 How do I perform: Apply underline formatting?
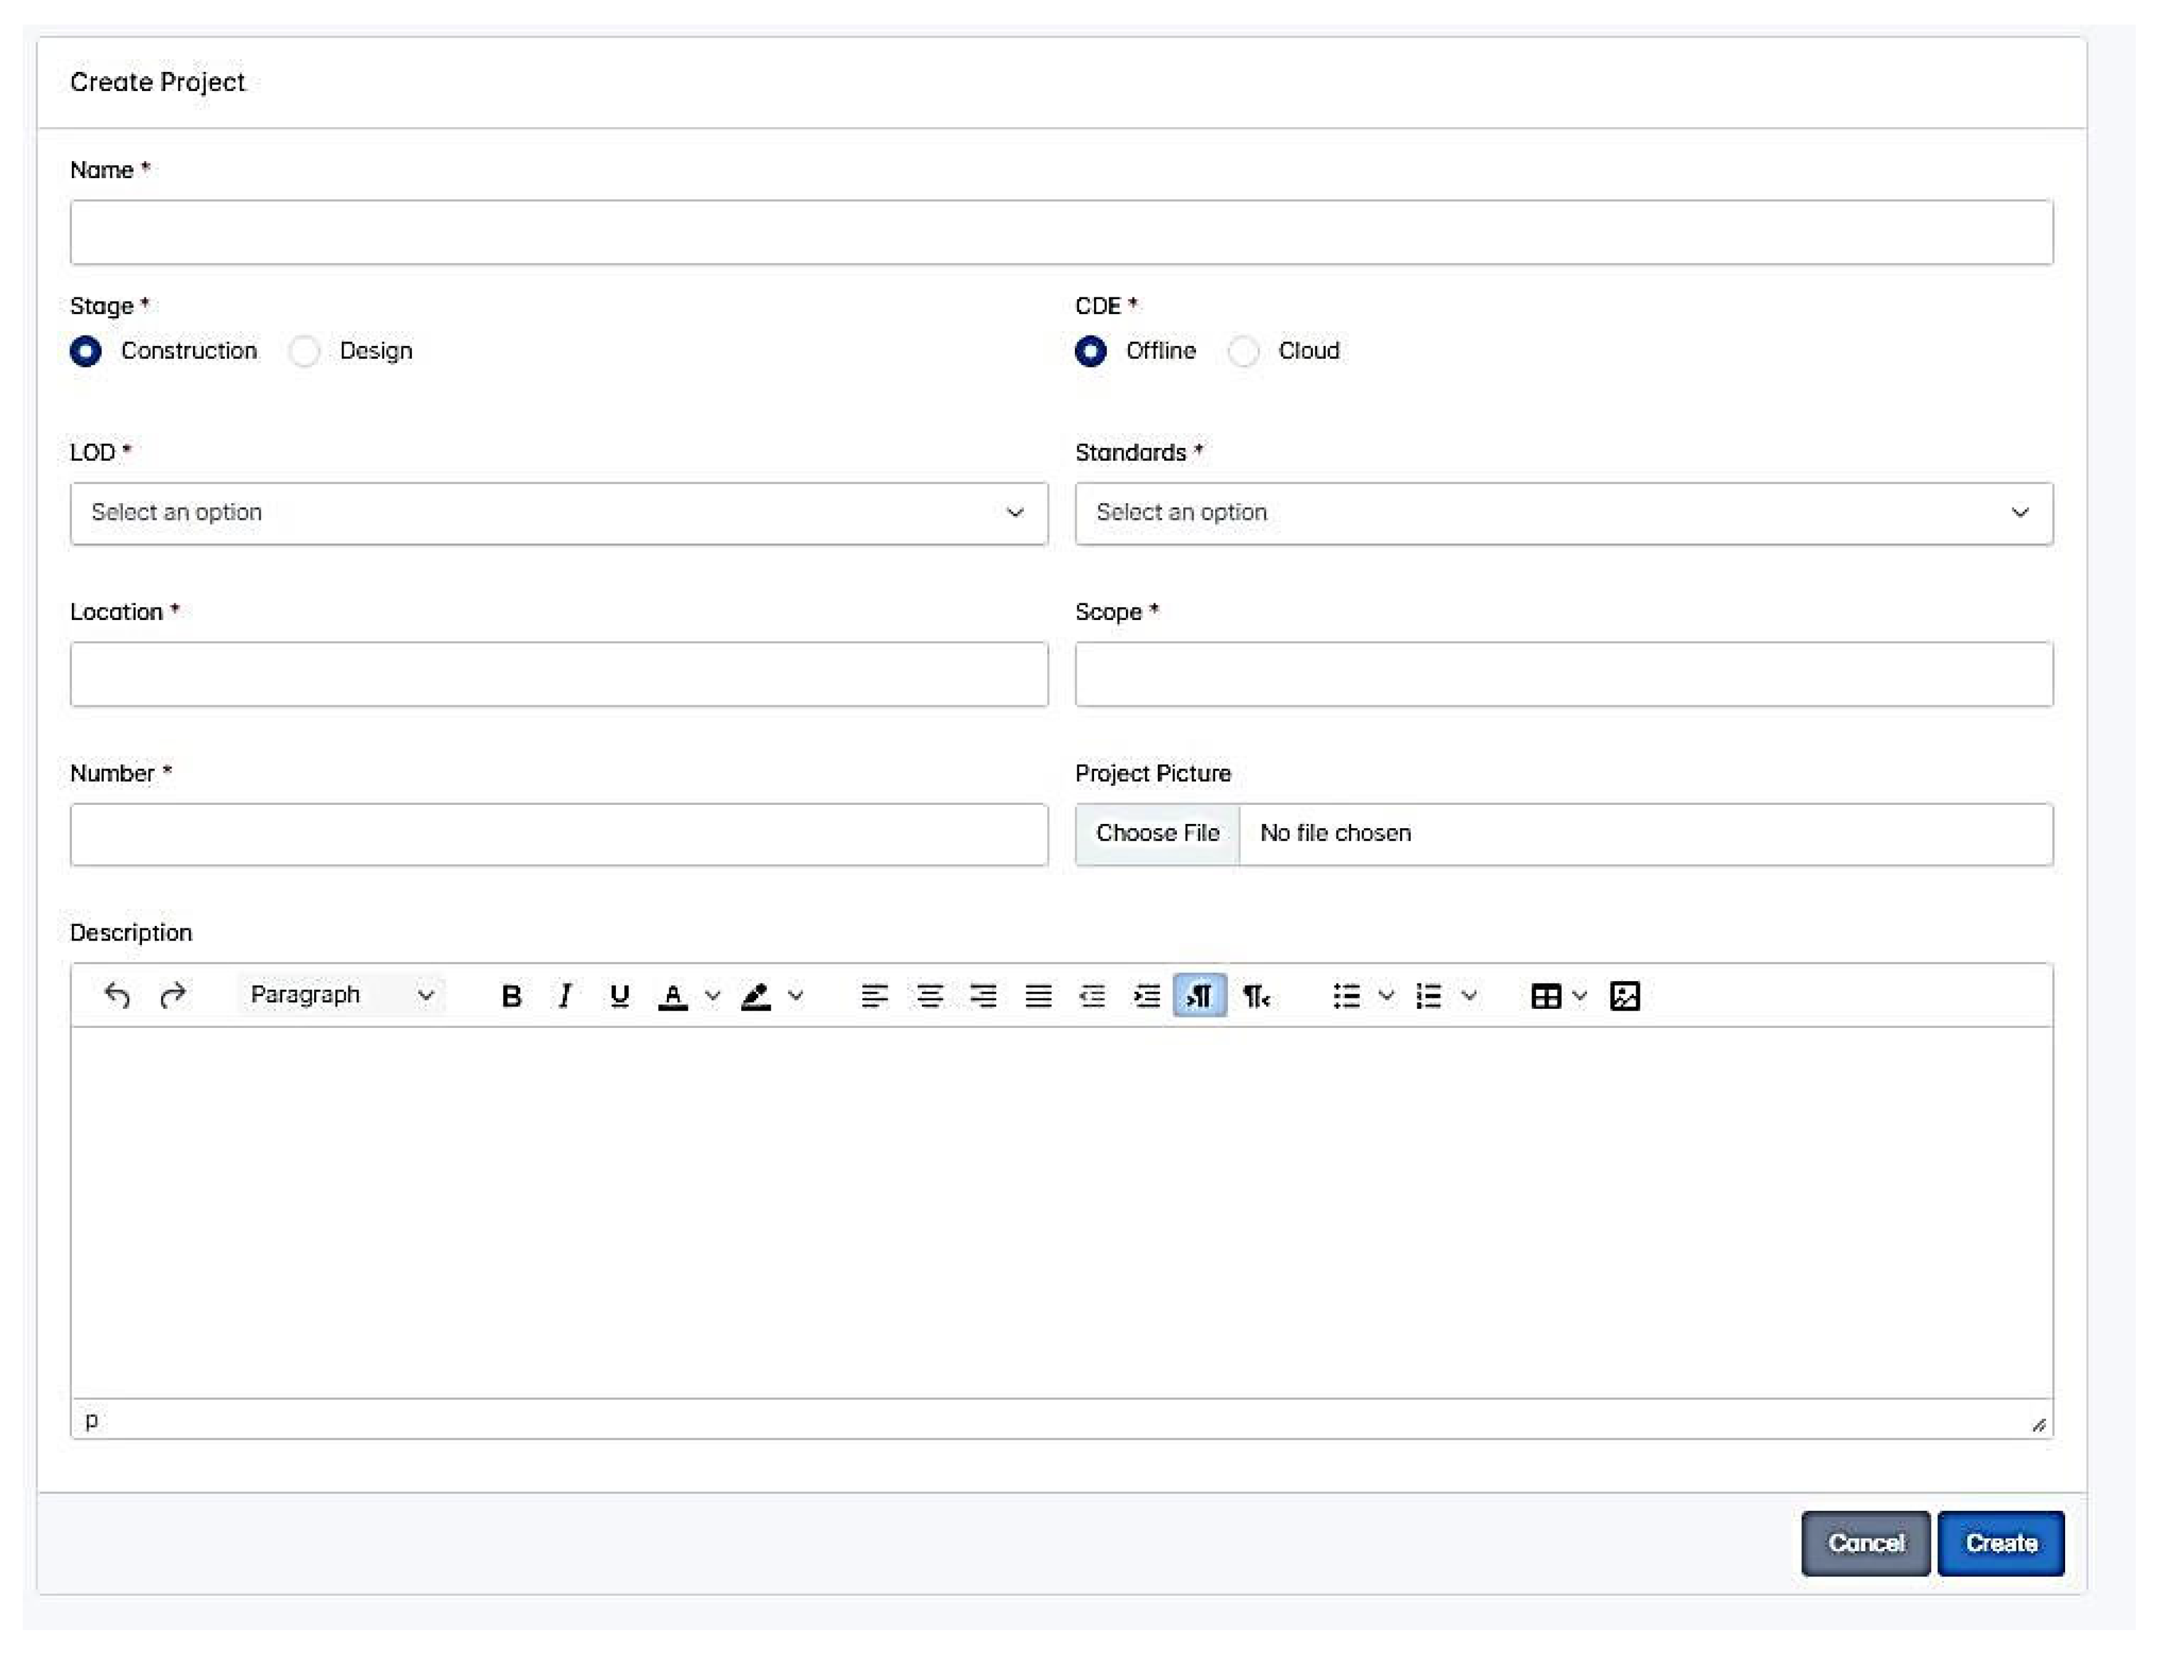[618, 997]
